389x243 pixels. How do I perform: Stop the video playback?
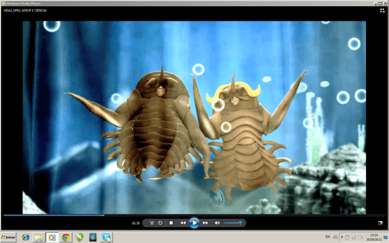[171, 223]
